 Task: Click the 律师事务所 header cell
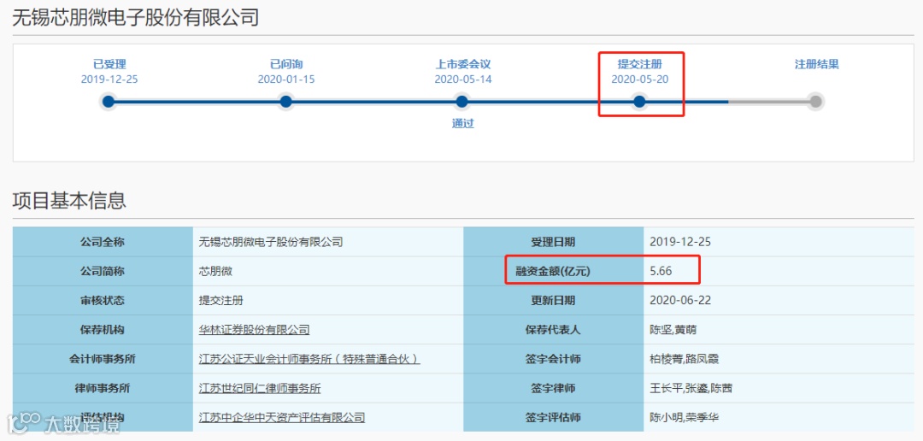click(x=103, y=389)
